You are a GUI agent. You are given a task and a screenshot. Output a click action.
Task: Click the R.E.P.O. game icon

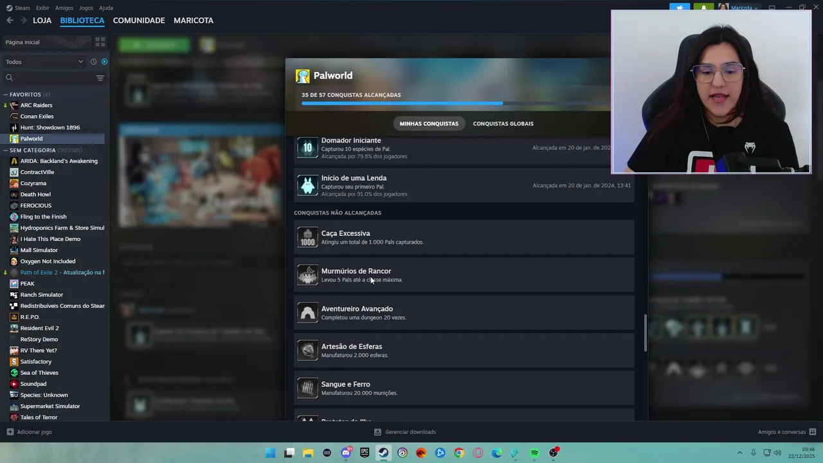(14, 317)
